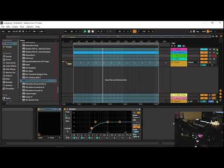Click the Set locator button
Screen dimensions: 224x168
tap(173, 43)
